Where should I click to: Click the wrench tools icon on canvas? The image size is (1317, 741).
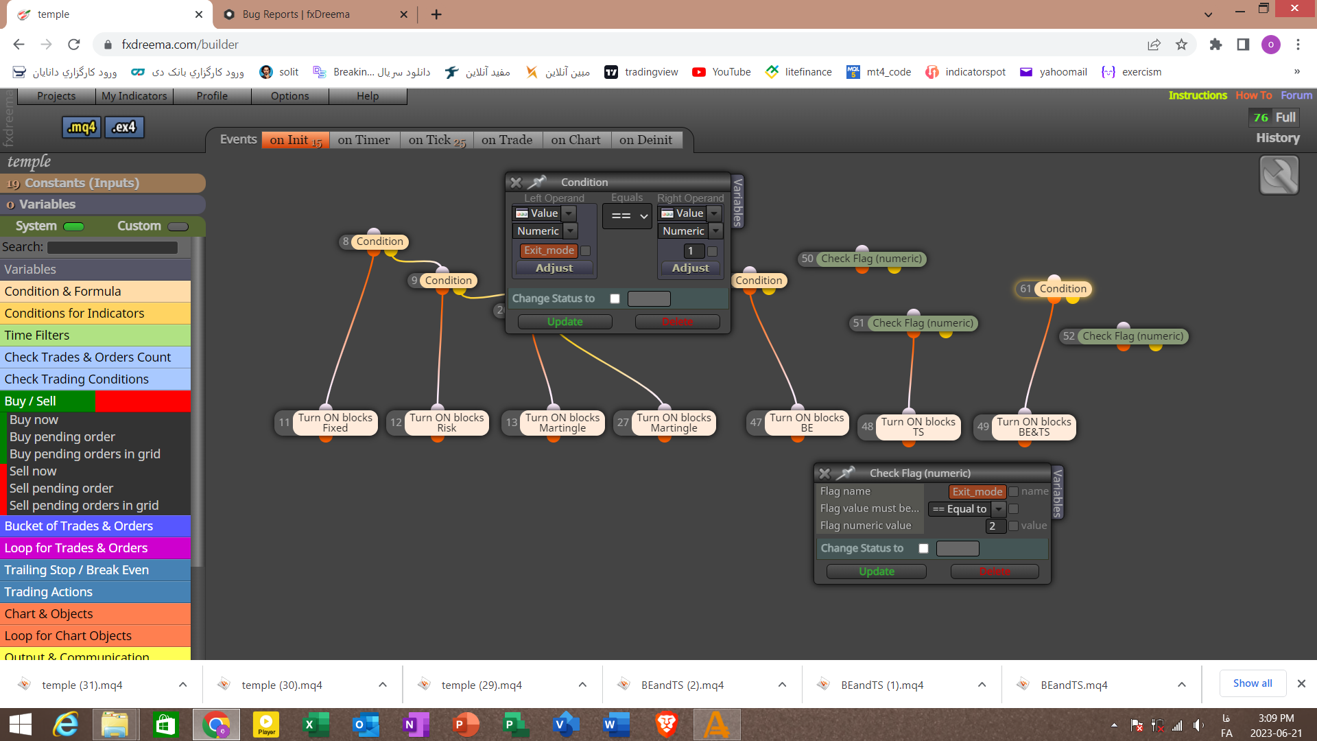tap(1279, 175)
